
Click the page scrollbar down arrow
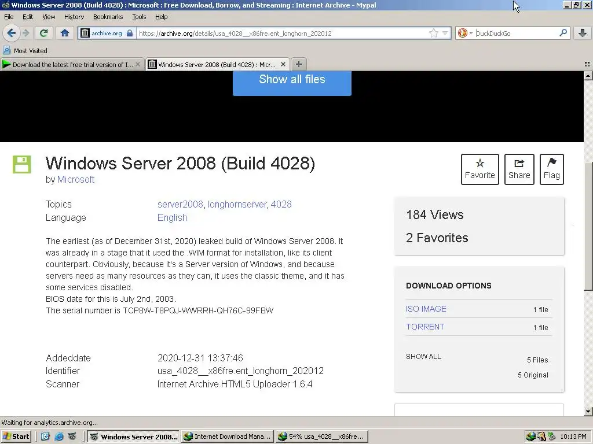tap(588, 412)
